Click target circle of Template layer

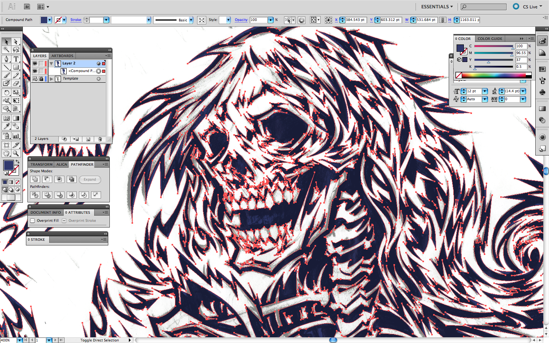(98, 79)
